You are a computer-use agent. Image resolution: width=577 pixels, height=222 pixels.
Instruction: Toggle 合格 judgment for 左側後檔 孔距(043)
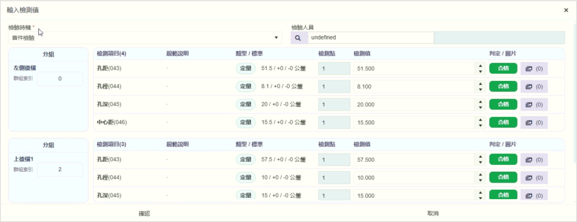click(x=503, y=68)
